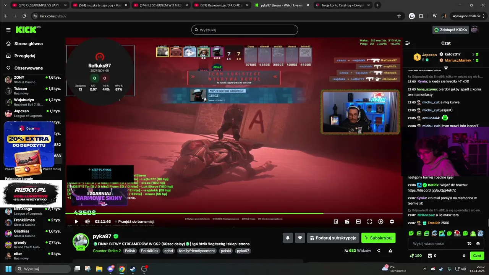Open Gilathiss recommended channel
489x275 pixels.
32,233
